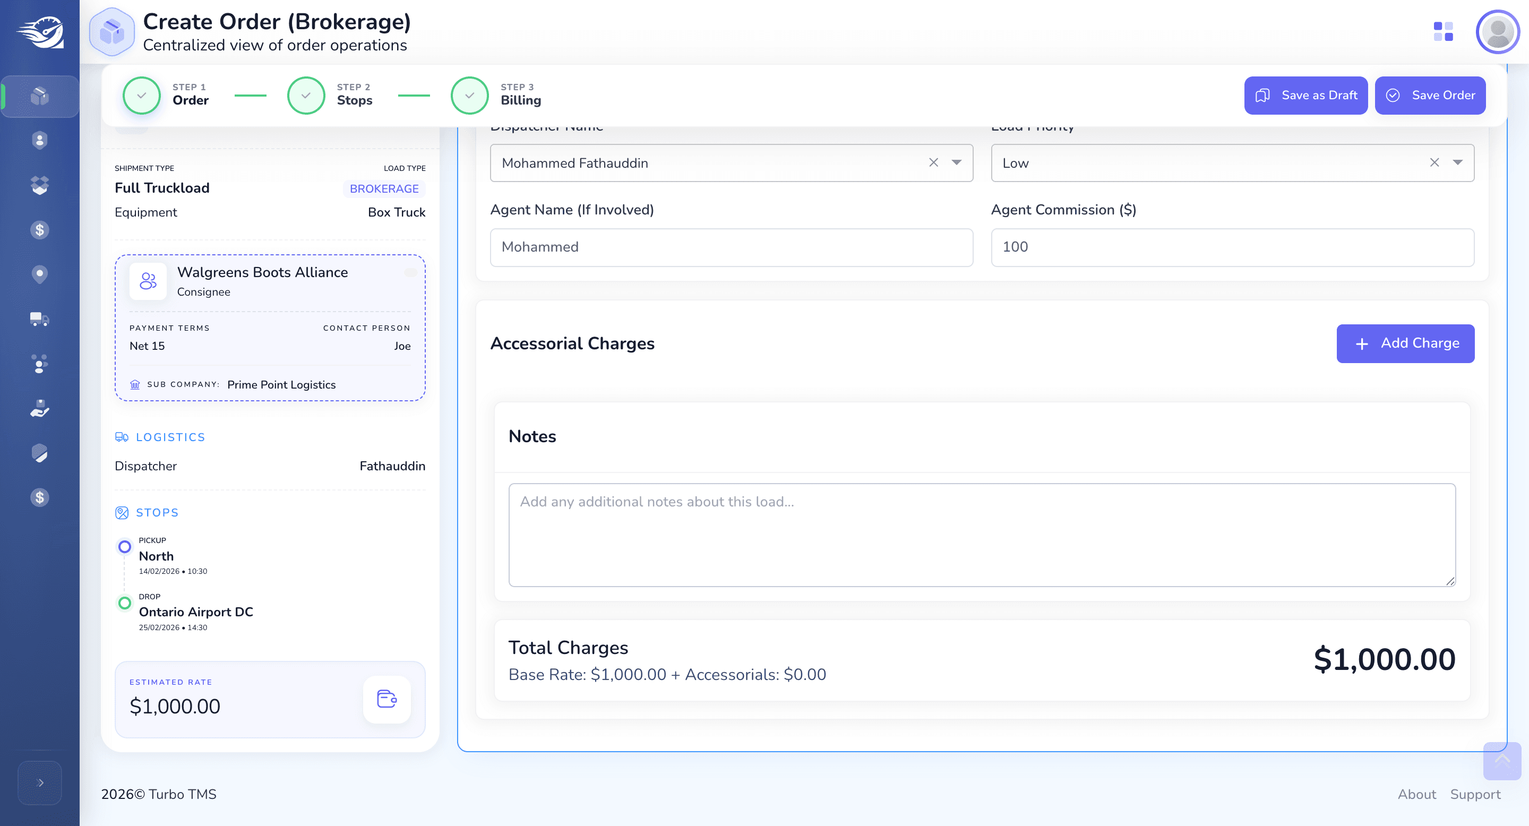Click Save as Draft button
1529x826 pixels.
[x=1305, y=95]
